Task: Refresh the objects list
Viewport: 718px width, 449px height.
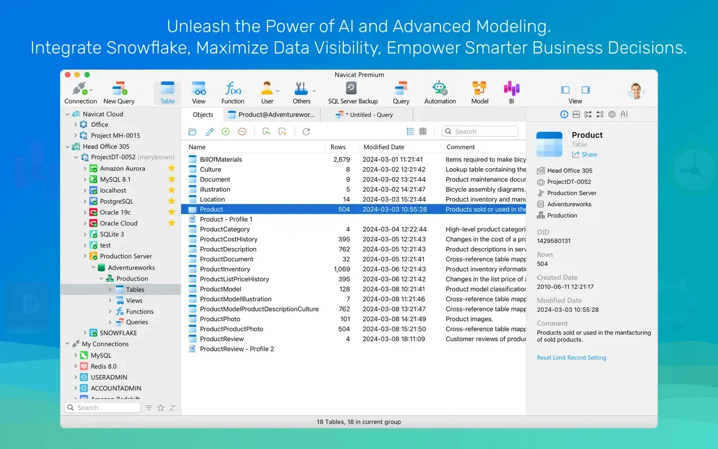Action: point(306,132)
